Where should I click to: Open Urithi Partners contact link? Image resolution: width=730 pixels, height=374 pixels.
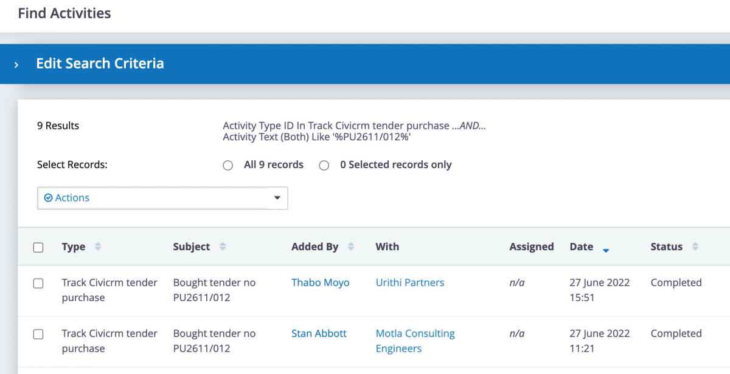coord(410,282)
